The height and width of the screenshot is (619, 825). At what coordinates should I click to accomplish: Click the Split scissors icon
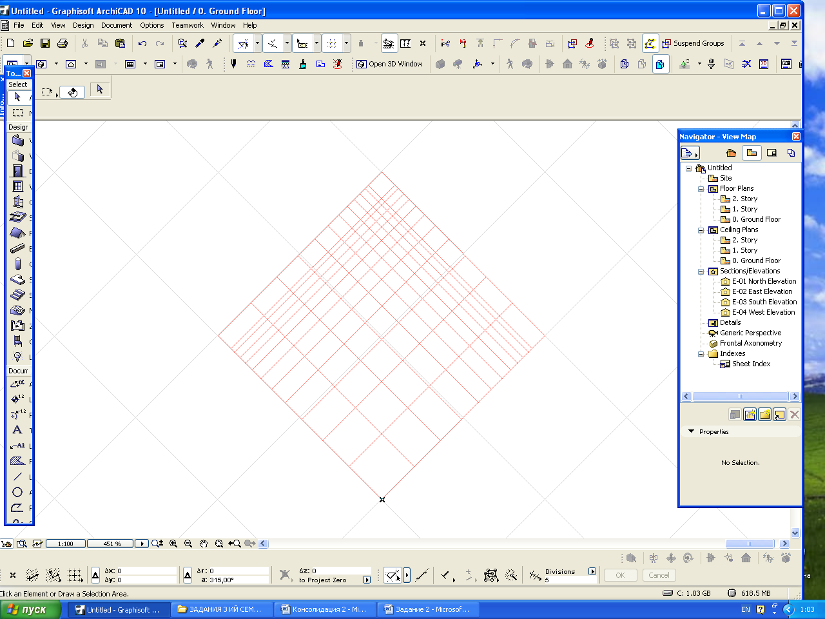[445, 43]
